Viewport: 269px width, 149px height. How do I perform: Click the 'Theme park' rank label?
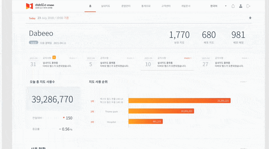click(111, 111)
